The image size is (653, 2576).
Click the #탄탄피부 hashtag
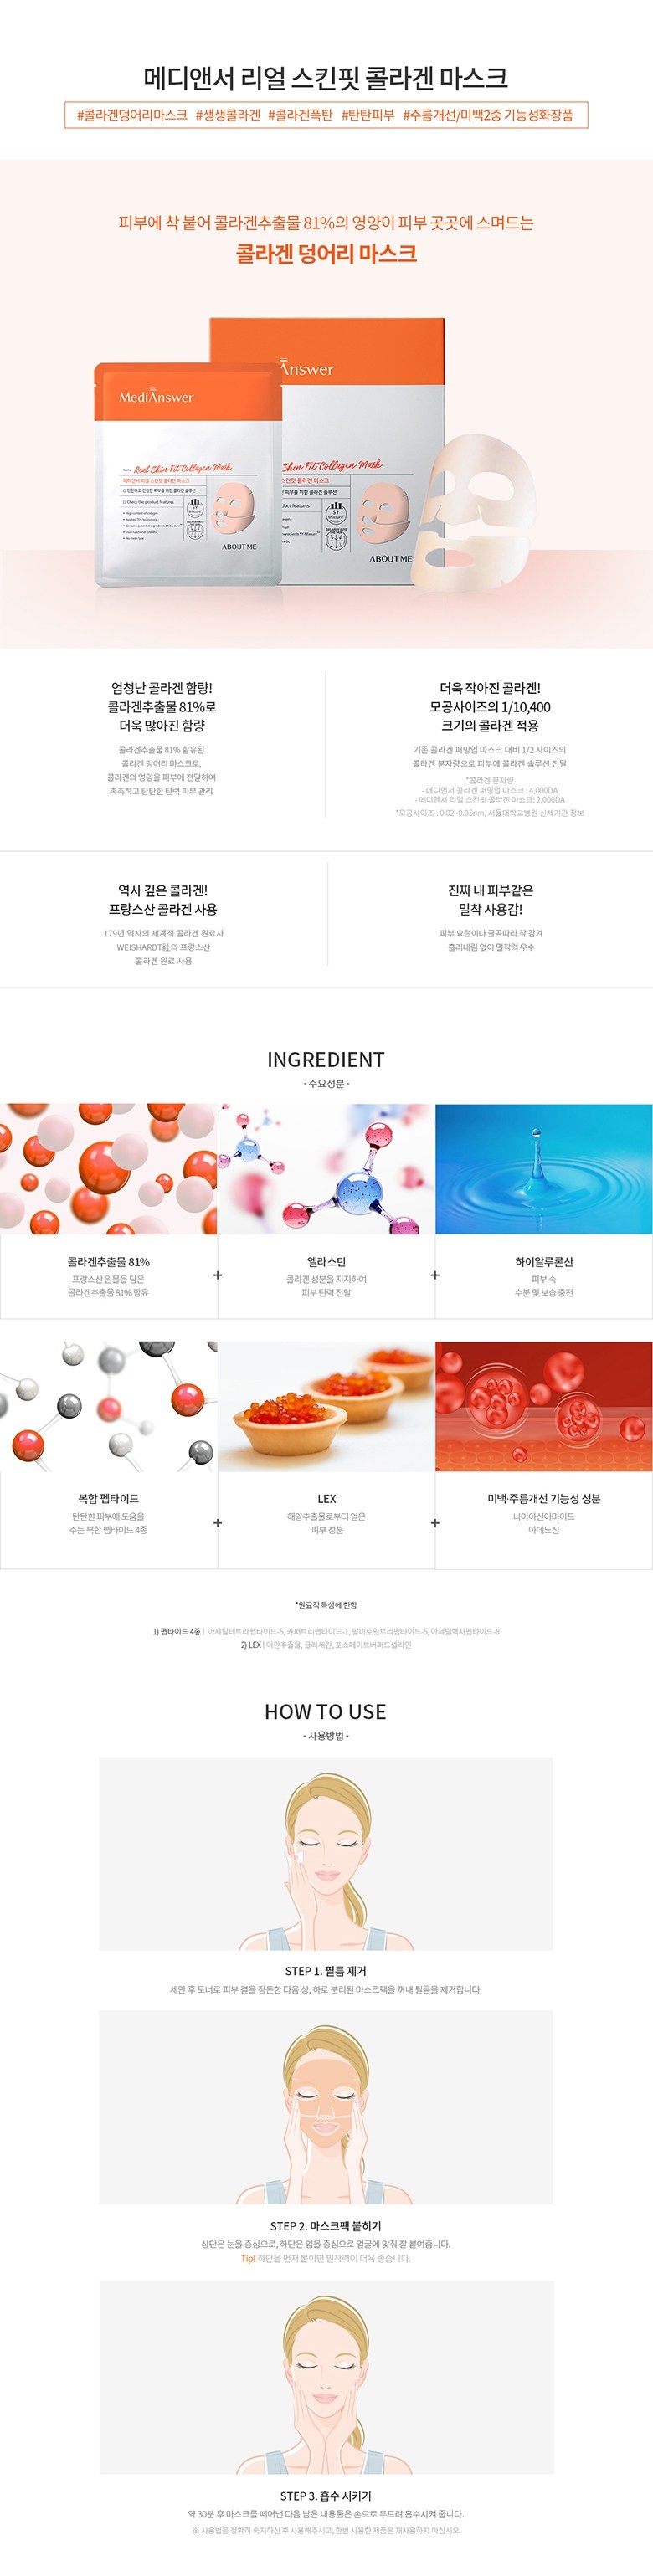click(368, 115)
